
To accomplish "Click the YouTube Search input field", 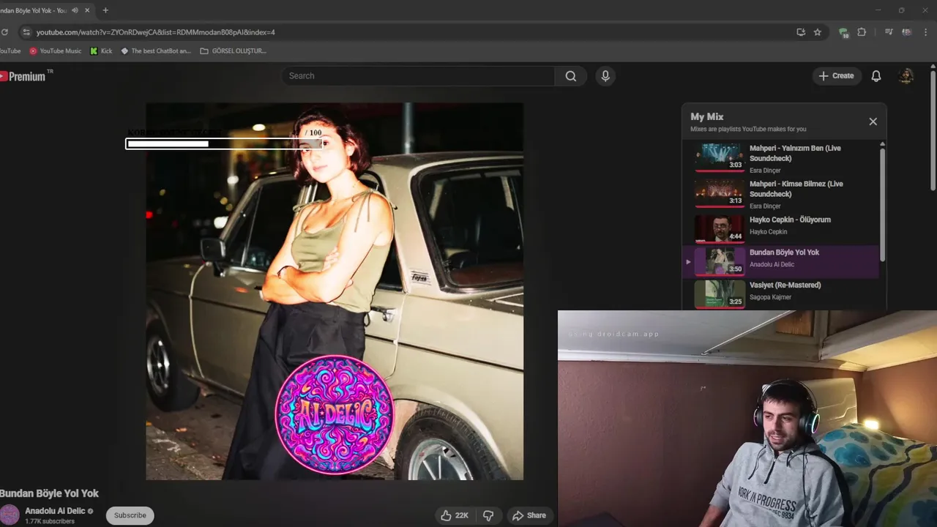I will coord(418,75).
